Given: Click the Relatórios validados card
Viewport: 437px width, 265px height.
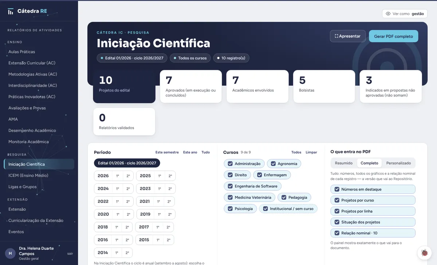Looking at the screenshot, I should pos(124,122).
